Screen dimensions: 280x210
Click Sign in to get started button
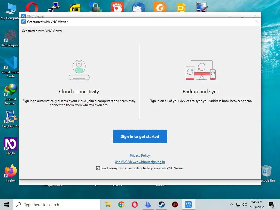140,136
